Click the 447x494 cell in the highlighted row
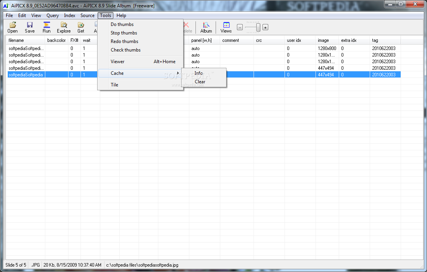 pyautogui.click(x=326, y=75)
